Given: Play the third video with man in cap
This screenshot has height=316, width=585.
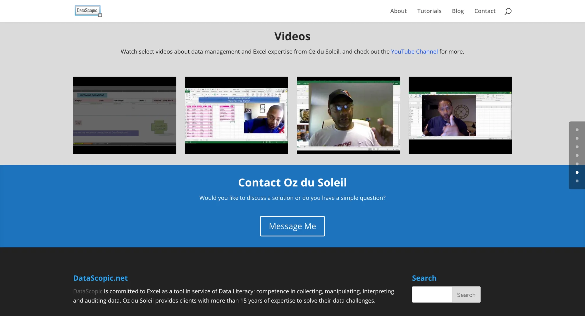Looking at the screenshot, I should (x=348, y=115).
